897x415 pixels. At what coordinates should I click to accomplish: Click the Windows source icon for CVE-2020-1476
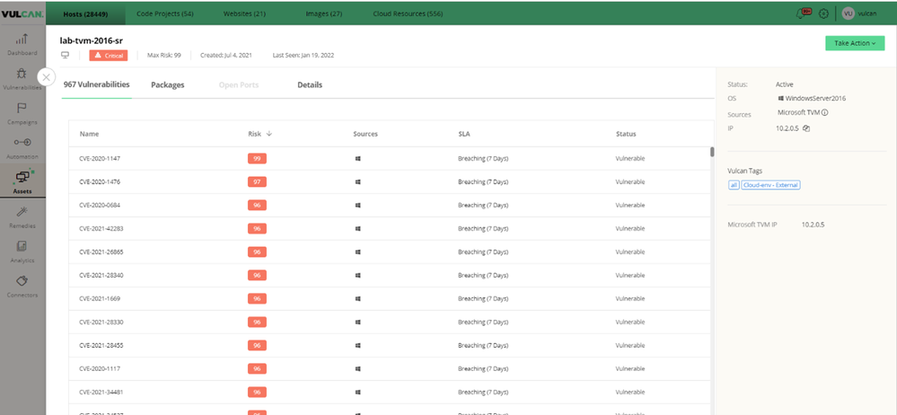tap(357, 182)
